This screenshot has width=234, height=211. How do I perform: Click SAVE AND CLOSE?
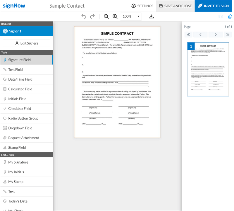[x=175, y=6]
